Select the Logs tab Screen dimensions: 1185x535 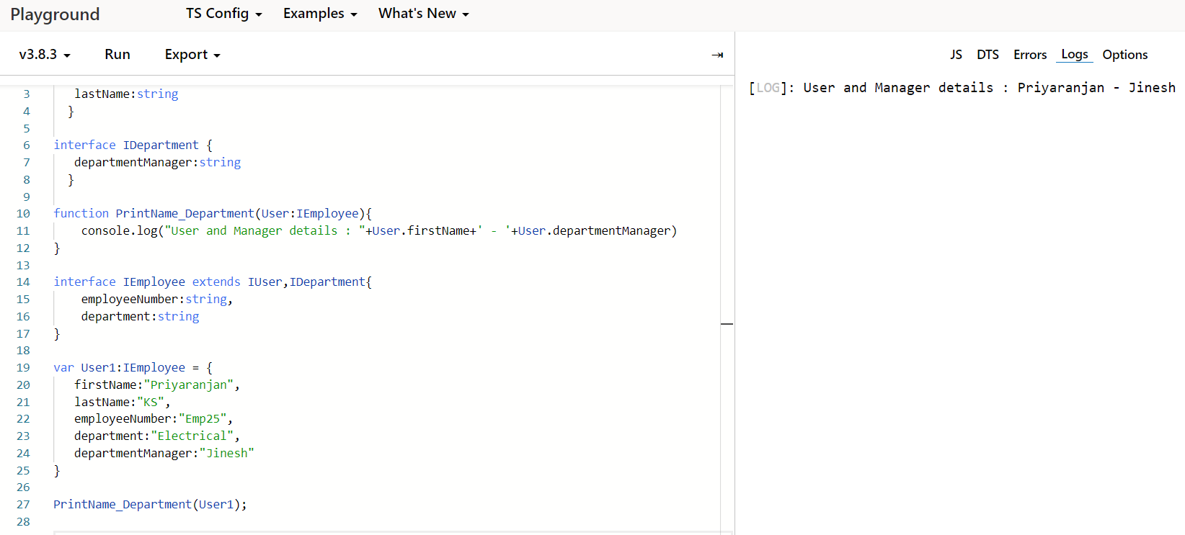click(1075, 55)
